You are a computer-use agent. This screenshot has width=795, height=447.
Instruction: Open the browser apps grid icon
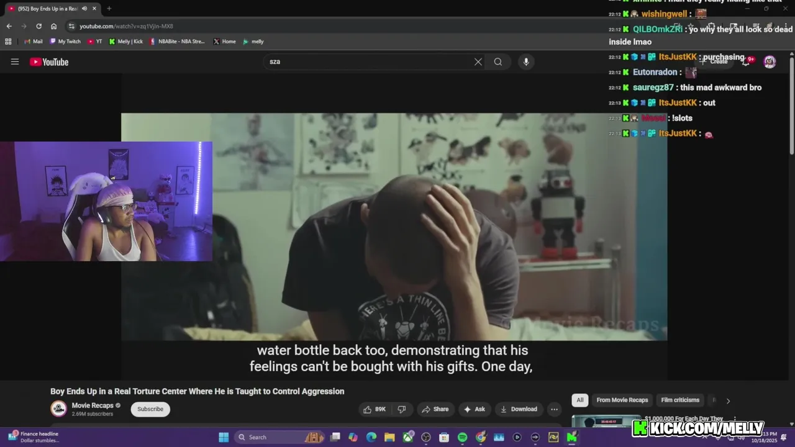8,42
